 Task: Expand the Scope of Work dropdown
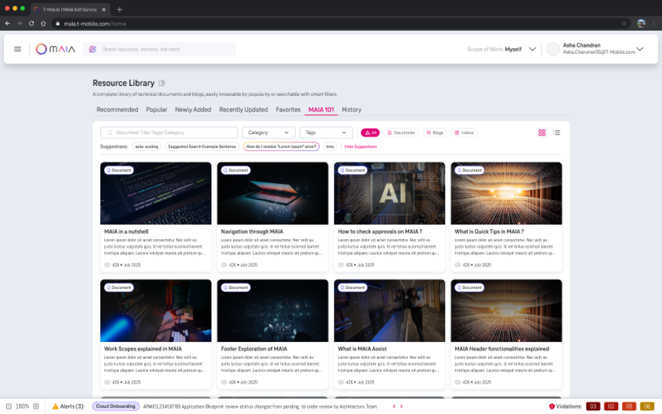[x=532, y=49]
